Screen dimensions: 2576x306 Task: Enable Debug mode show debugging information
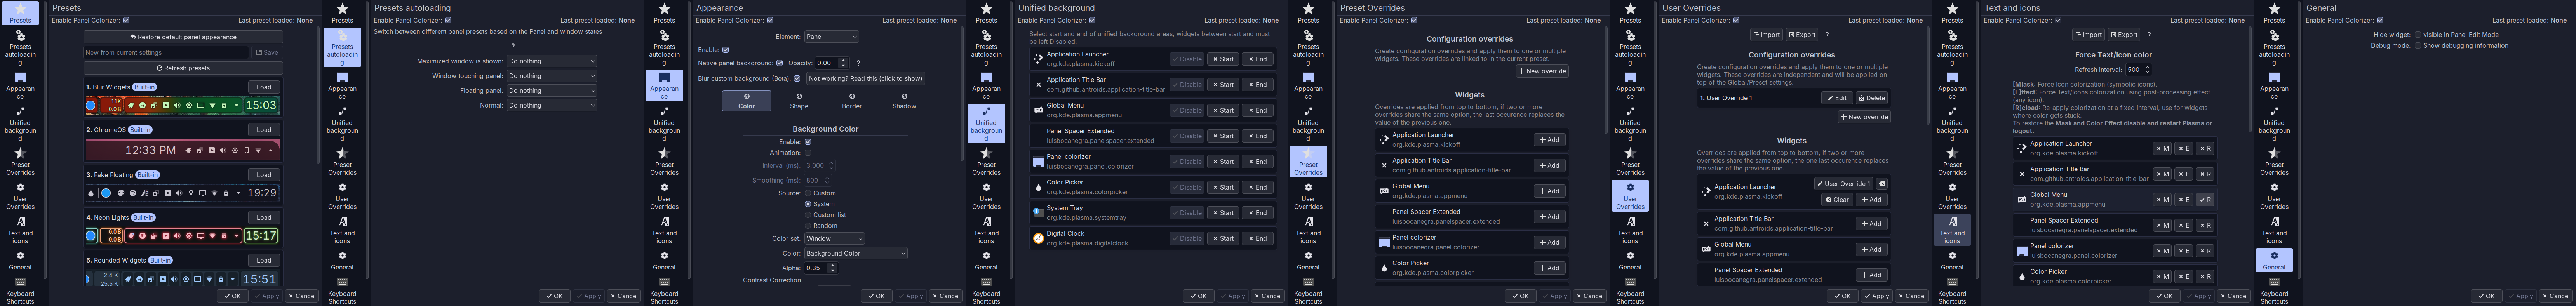(x=2417, y=46)
